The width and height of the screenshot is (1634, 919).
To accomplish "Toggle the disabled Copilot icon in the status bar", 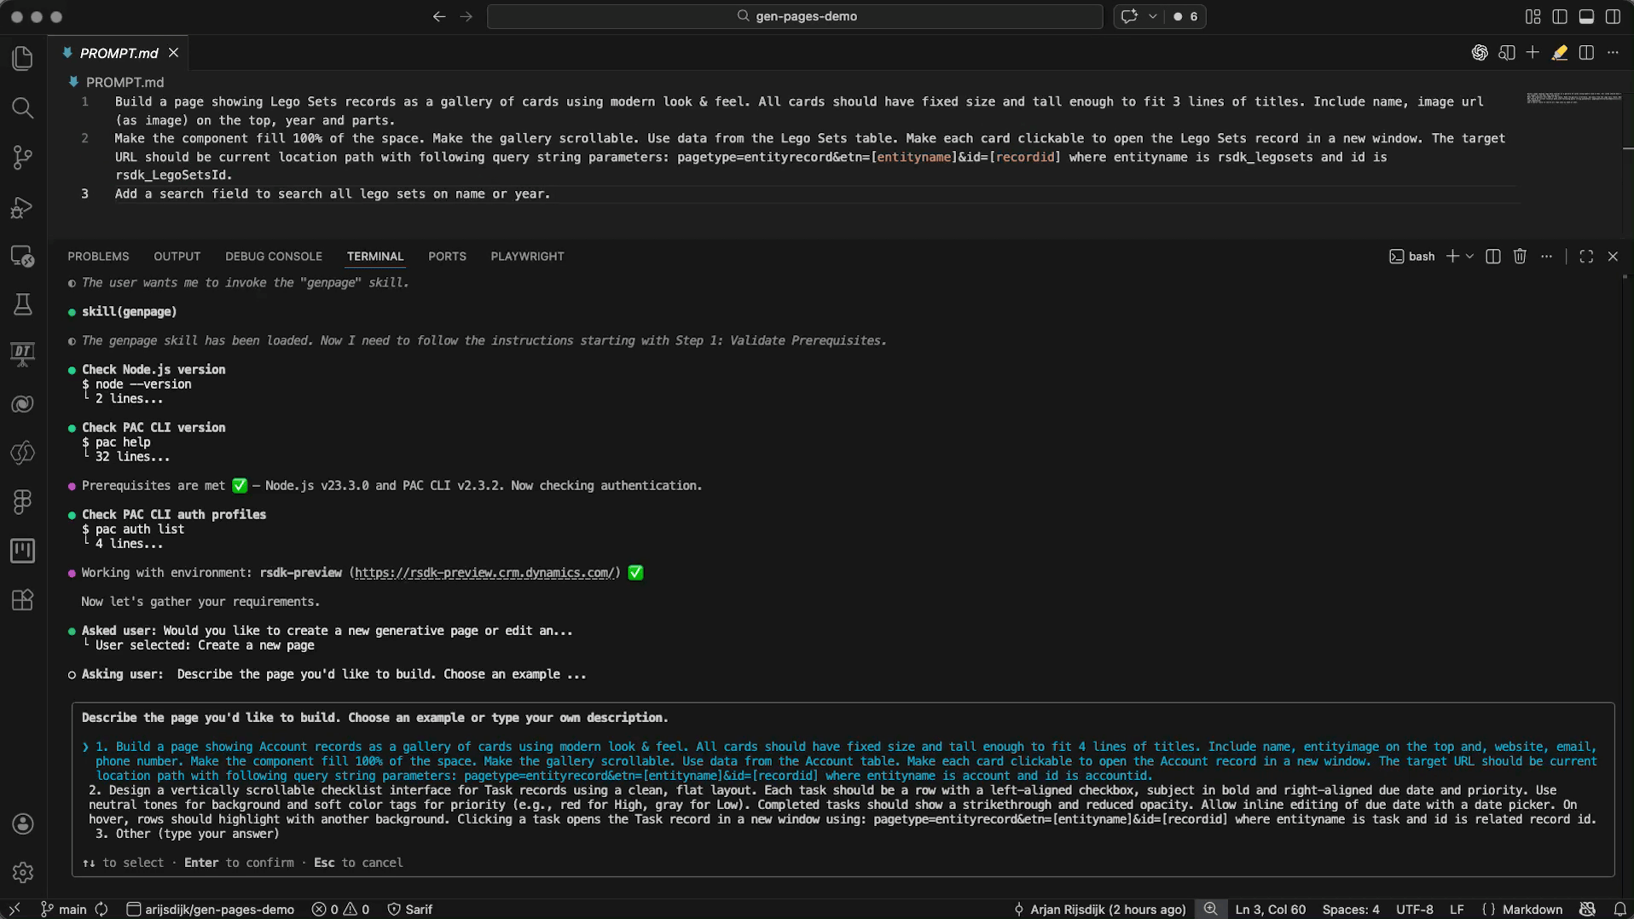I will coord(1586,909).
